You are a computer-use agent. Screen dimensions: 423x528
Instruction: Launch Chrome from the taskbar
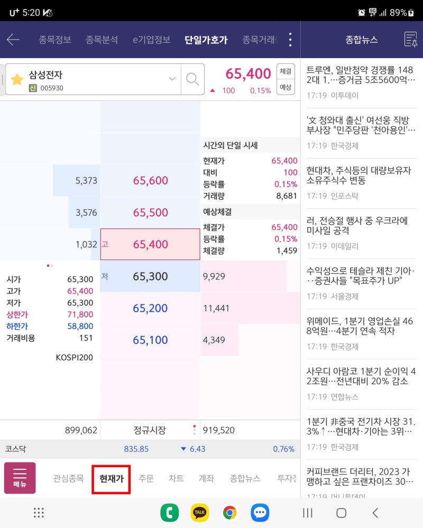229,513
